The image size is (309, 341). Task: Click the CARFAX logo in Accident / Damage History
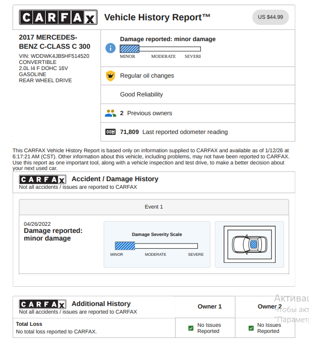click(43, 179)
